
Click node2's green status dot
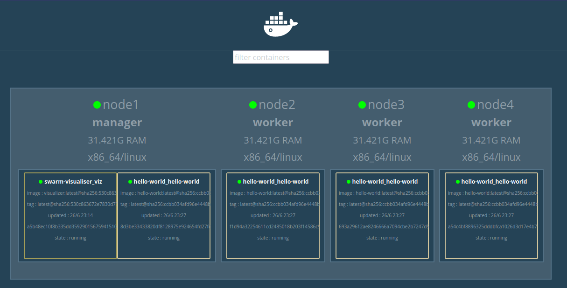click(253, 105)
